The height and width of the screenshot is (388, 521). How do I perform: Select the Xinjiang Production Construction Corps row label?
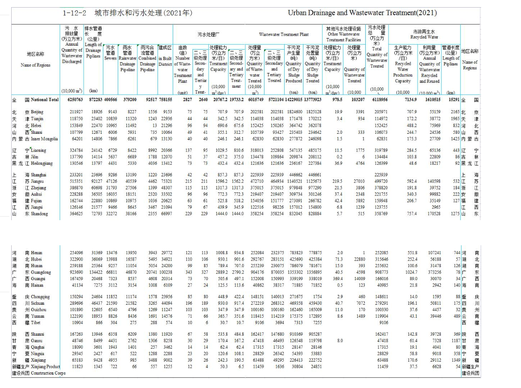(x=36, y=370)
